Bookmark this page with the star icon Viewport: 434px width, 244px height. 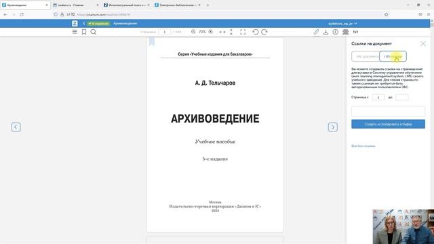coord(386,14)
